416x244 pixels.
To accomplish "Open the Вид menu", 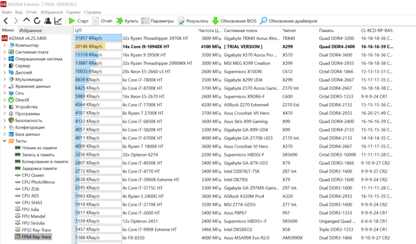I will (18, 12).
